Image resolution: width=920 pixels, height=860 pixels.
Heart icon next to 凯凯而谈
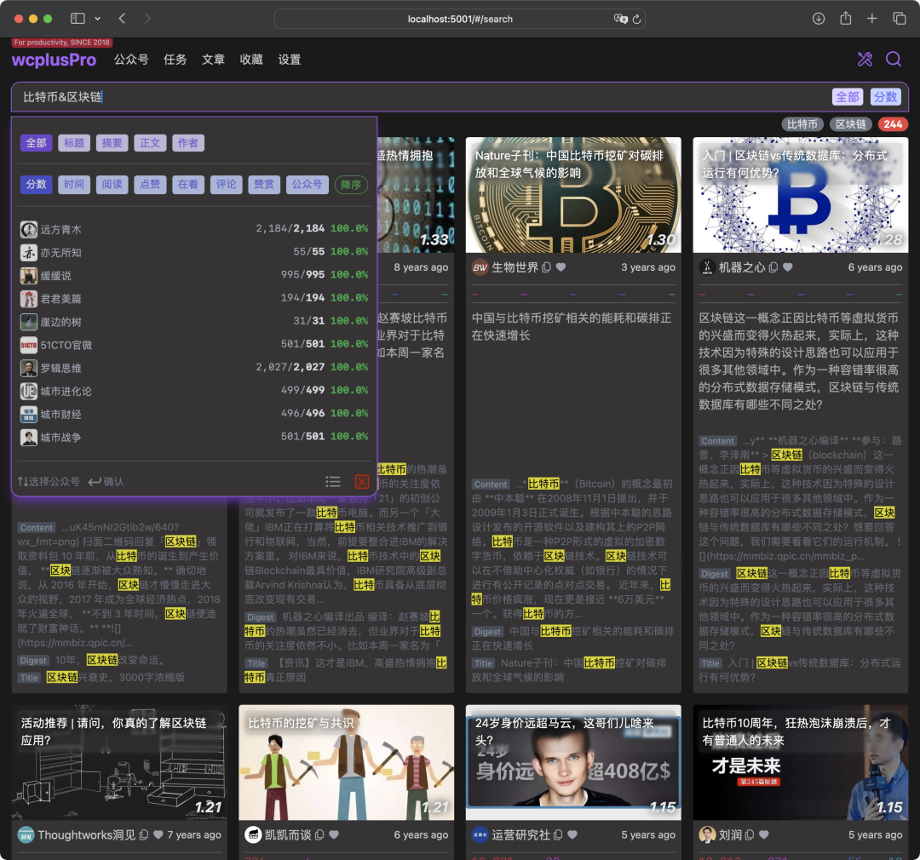(x=334, y=834)
